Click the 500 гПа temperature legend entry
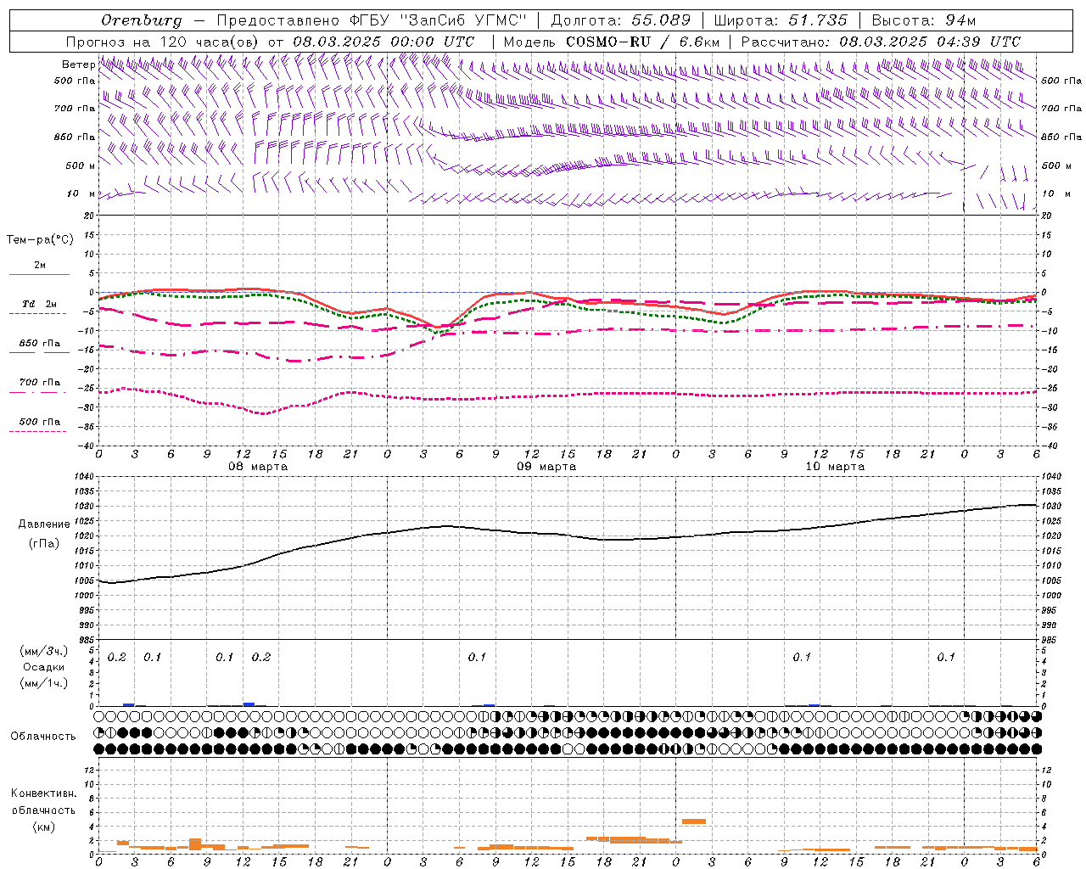 [x=40, y=421]
